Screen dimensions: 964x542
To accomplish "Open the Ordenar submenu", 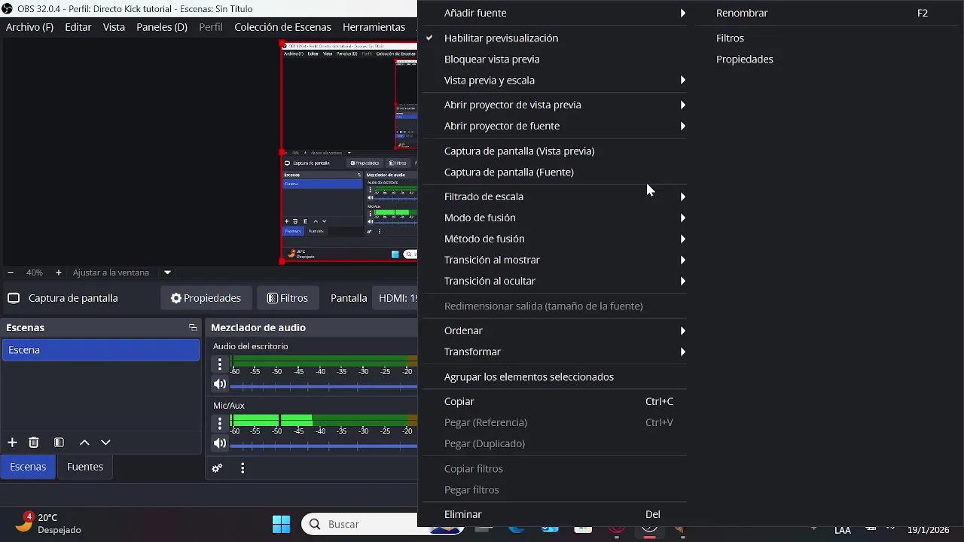I will [x=554, y=330].
